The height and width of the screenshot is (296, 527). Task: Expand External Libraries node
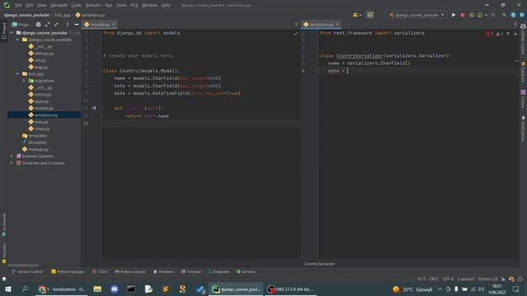click(12, 156)
